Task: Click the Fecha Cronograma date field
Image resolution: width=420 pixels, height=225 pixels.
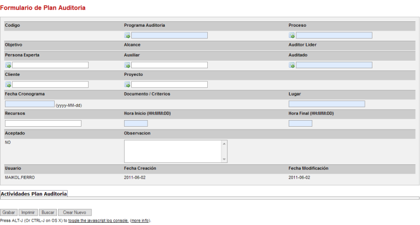Action: 30,104
